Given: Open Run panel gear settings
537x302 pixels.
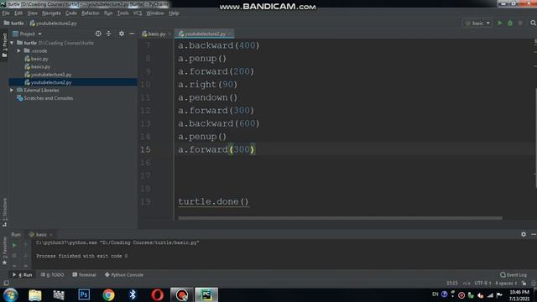Looking at the screenshot, I should 524,234.
